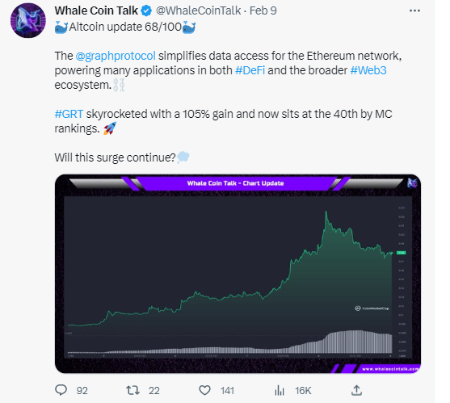Click the 141 likes count
The width and height of the screenshot is (450, 403).
[227, 391]
